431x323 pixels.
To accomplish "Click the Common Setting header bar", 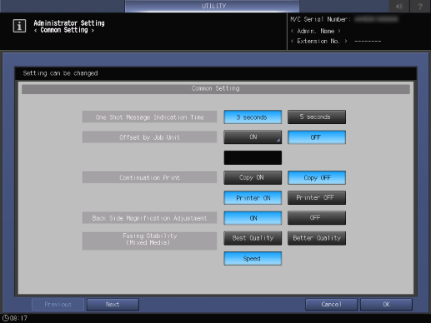I will pos(216,89).
